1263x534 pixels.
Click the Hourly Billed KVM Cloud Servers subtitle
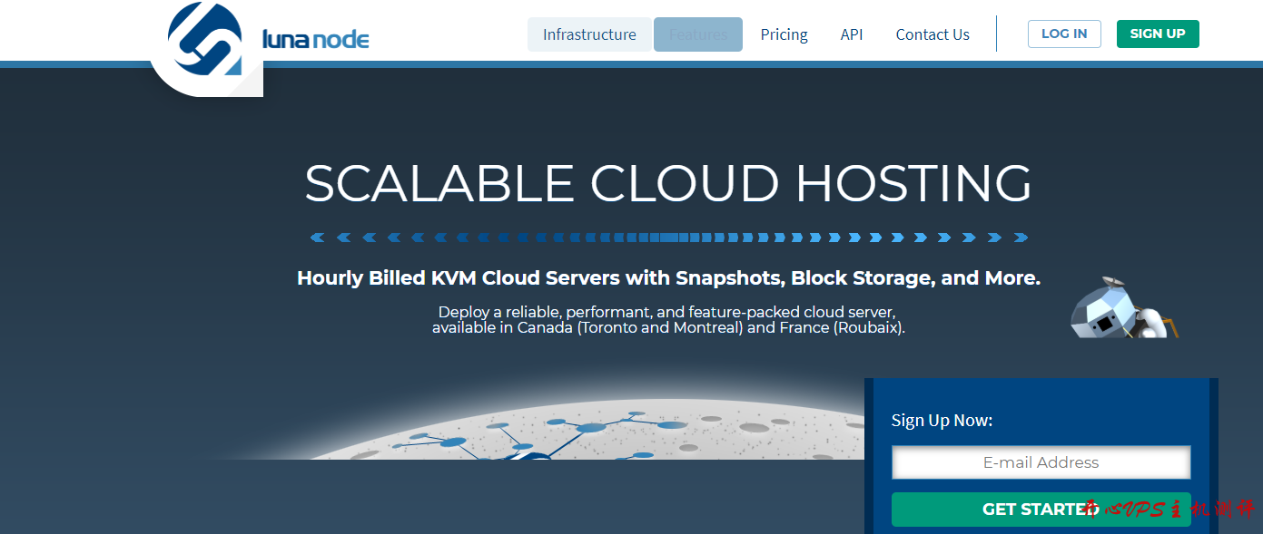668,277
